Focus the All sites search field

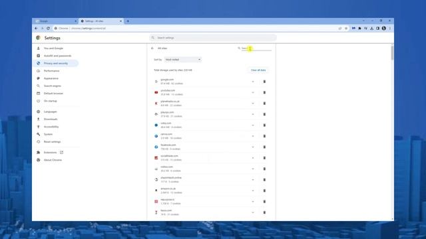point(256,48)
